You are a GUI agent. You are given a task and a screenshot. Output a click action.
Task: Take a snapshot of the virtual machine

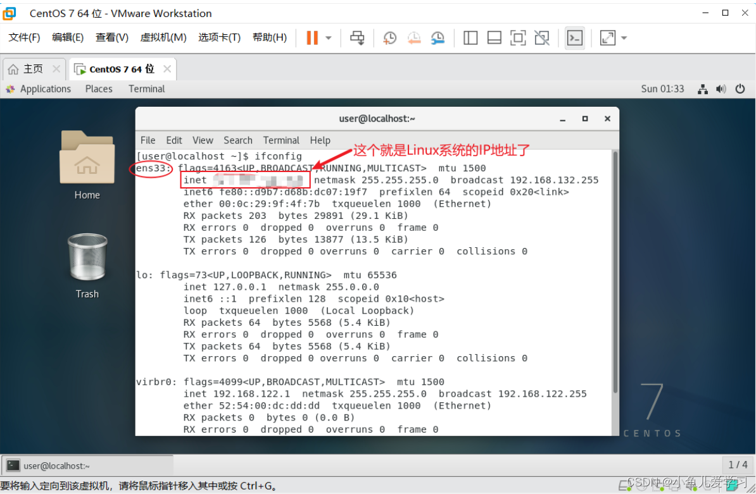coord(389,38)
